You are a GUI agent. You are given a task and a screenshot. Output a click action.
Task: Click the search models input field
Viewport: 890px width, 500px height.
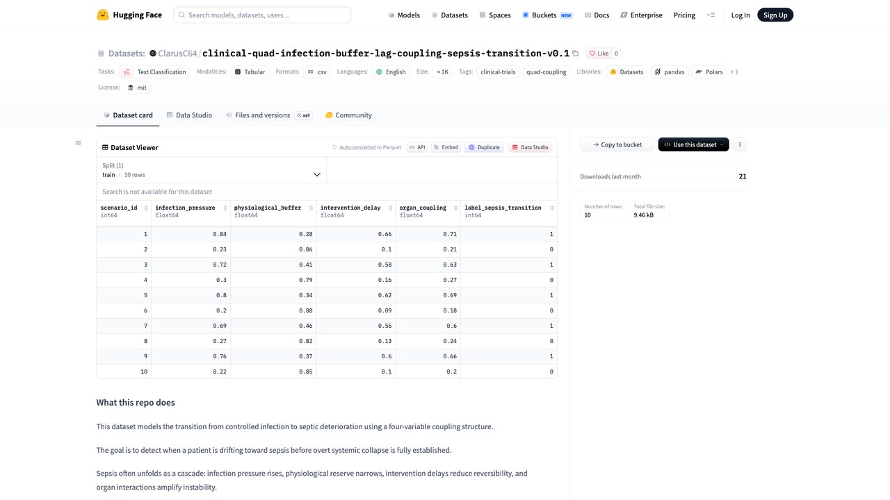pyautogui.click(x=262, y=15)
